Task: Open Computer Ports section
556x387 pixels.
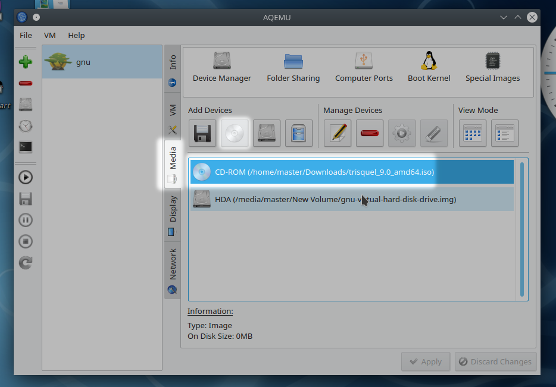Action: 364,67
